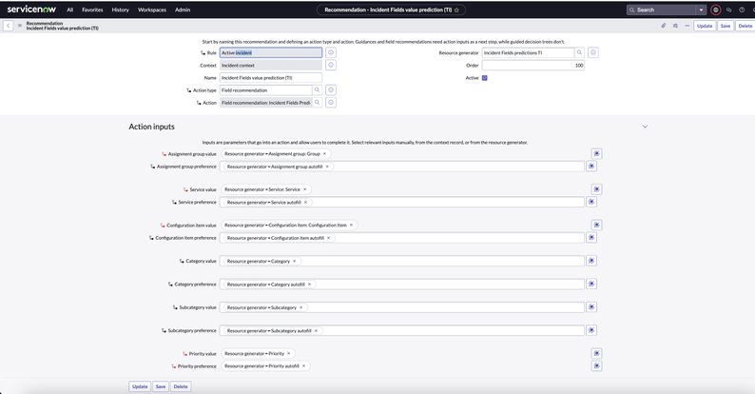Click the Name input field
This screenshot has width=755, height=394.
coord(271,77)
